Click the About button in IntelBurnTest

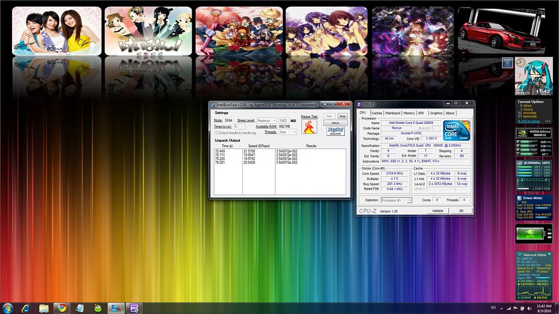[336, 123]
